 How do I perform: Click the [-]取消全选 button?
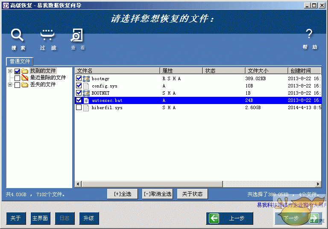tap(158, 194)
